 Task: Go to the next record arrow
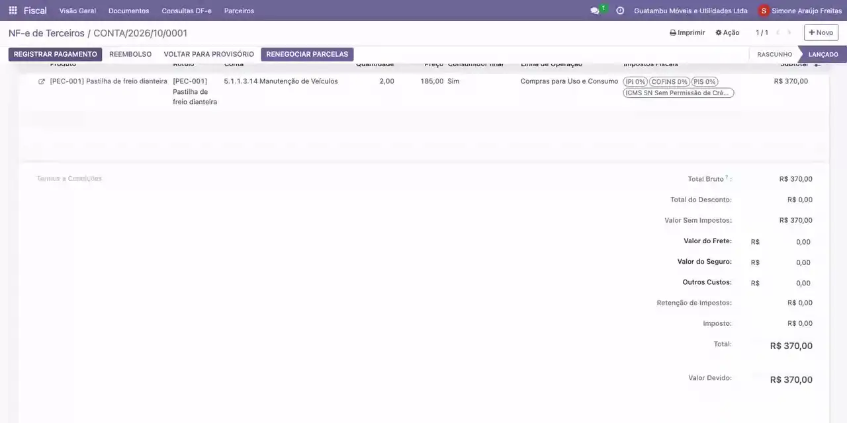tap(789, 32)
